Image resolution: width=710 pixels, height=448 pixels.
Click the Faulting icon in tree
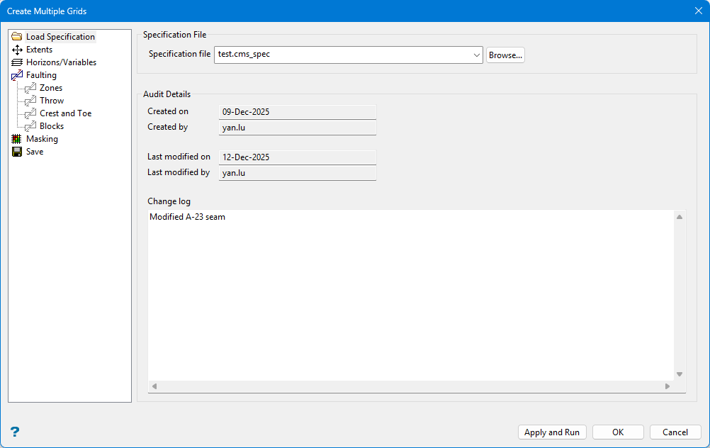point(17,75)
